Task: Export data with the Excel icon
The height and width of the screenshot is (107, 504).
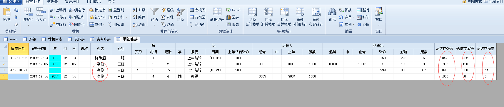Action: click(x=233, y=10)
